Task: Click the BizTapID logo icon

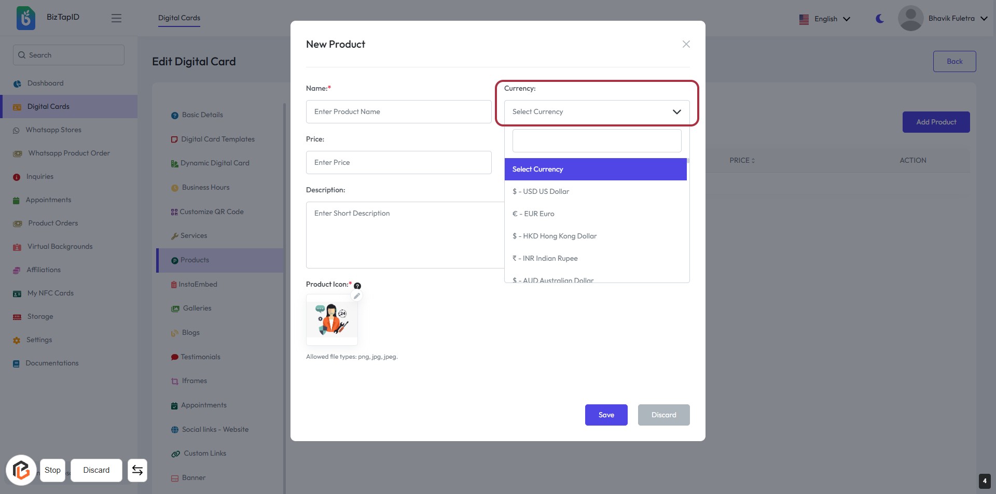Action: [26, 18]
